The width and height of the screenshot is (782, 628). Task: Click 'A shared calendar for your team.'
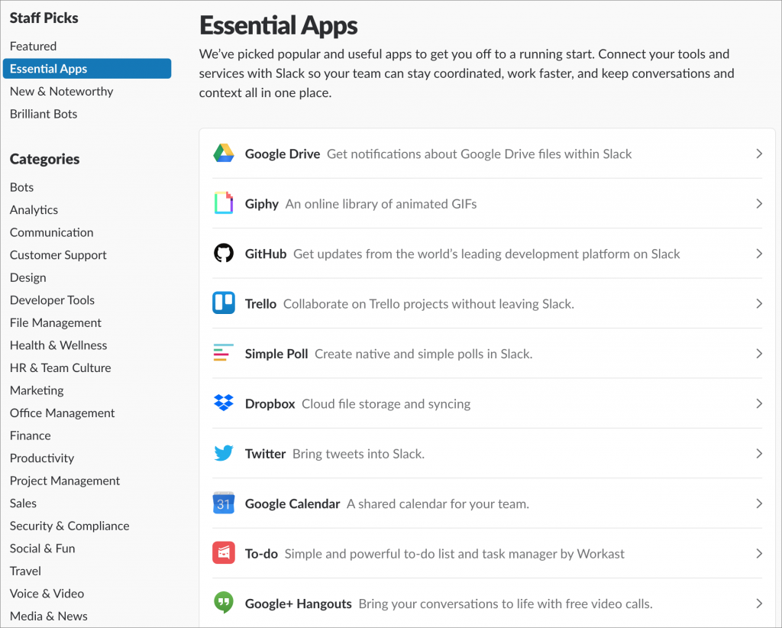click(x=438, y=503)
